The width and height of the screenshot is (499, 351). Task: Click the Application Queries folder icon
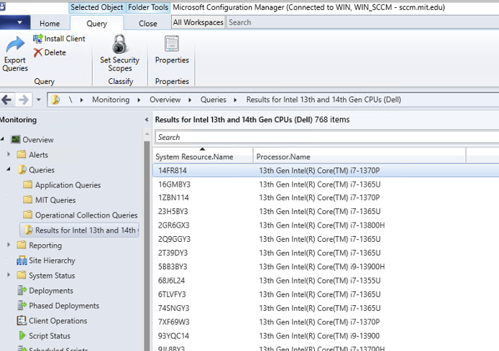click(28, 184)
